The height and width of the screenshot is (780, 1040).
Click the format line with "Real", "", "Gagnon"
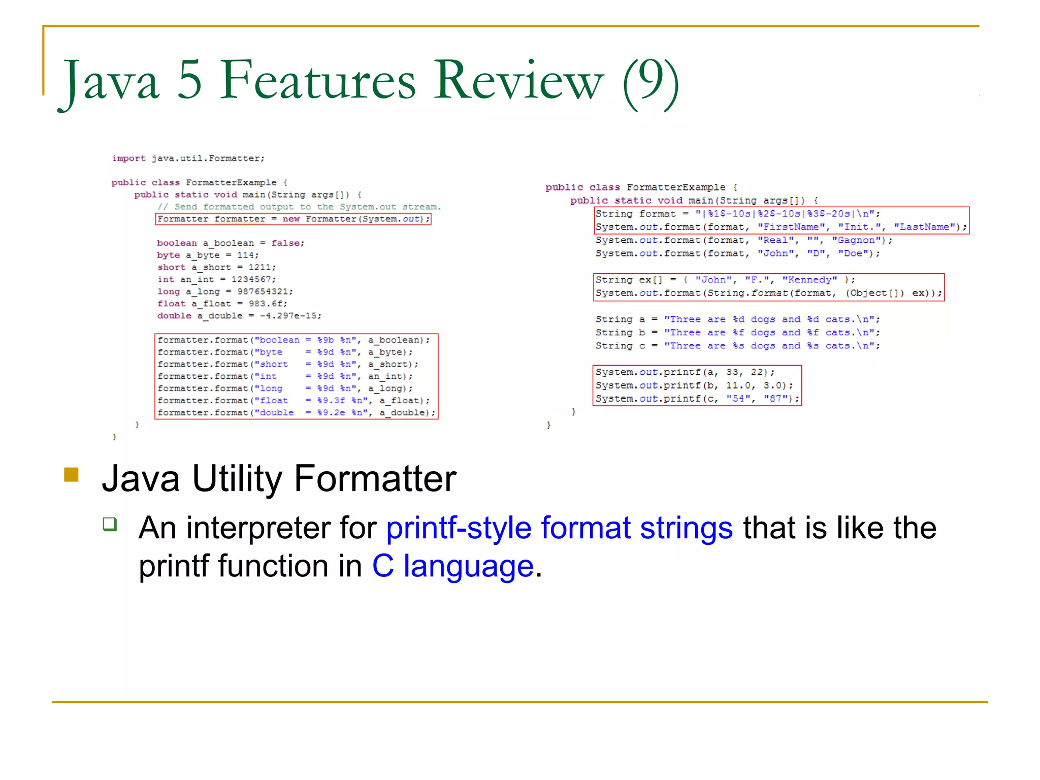(x=744, y=240)
